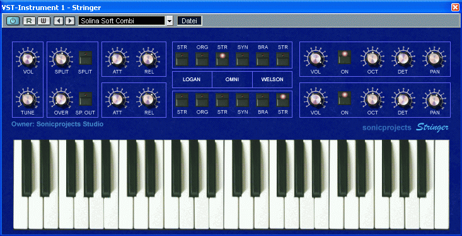Click the sonicprojects brand name

pyautogui.click(x=386, y=127)
